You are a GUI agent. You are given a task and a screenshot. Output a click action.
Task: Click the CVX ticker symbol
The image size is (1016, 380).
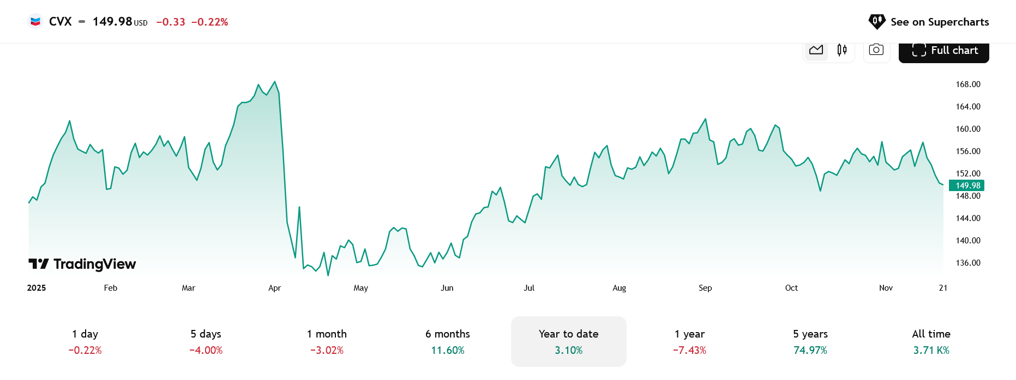[61, 22]
